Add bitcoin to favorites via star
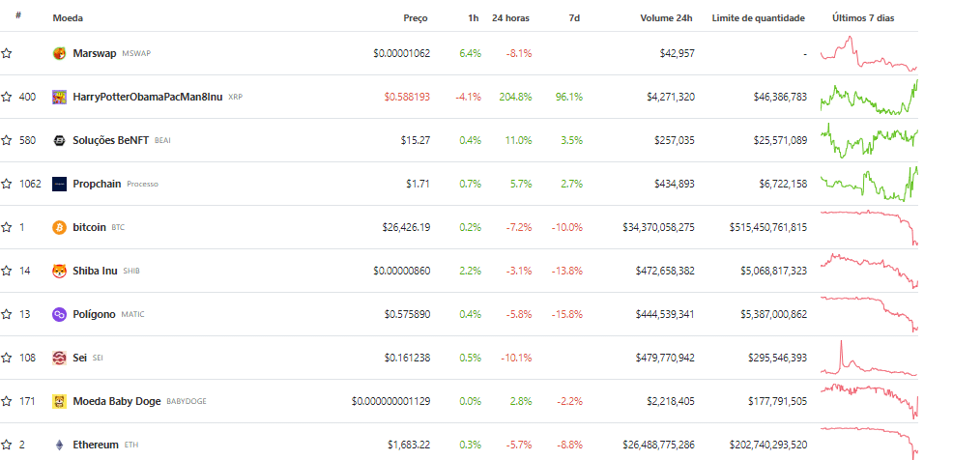Screen dimensions: 953x460 pyautogui.click(x=7, y=227)
